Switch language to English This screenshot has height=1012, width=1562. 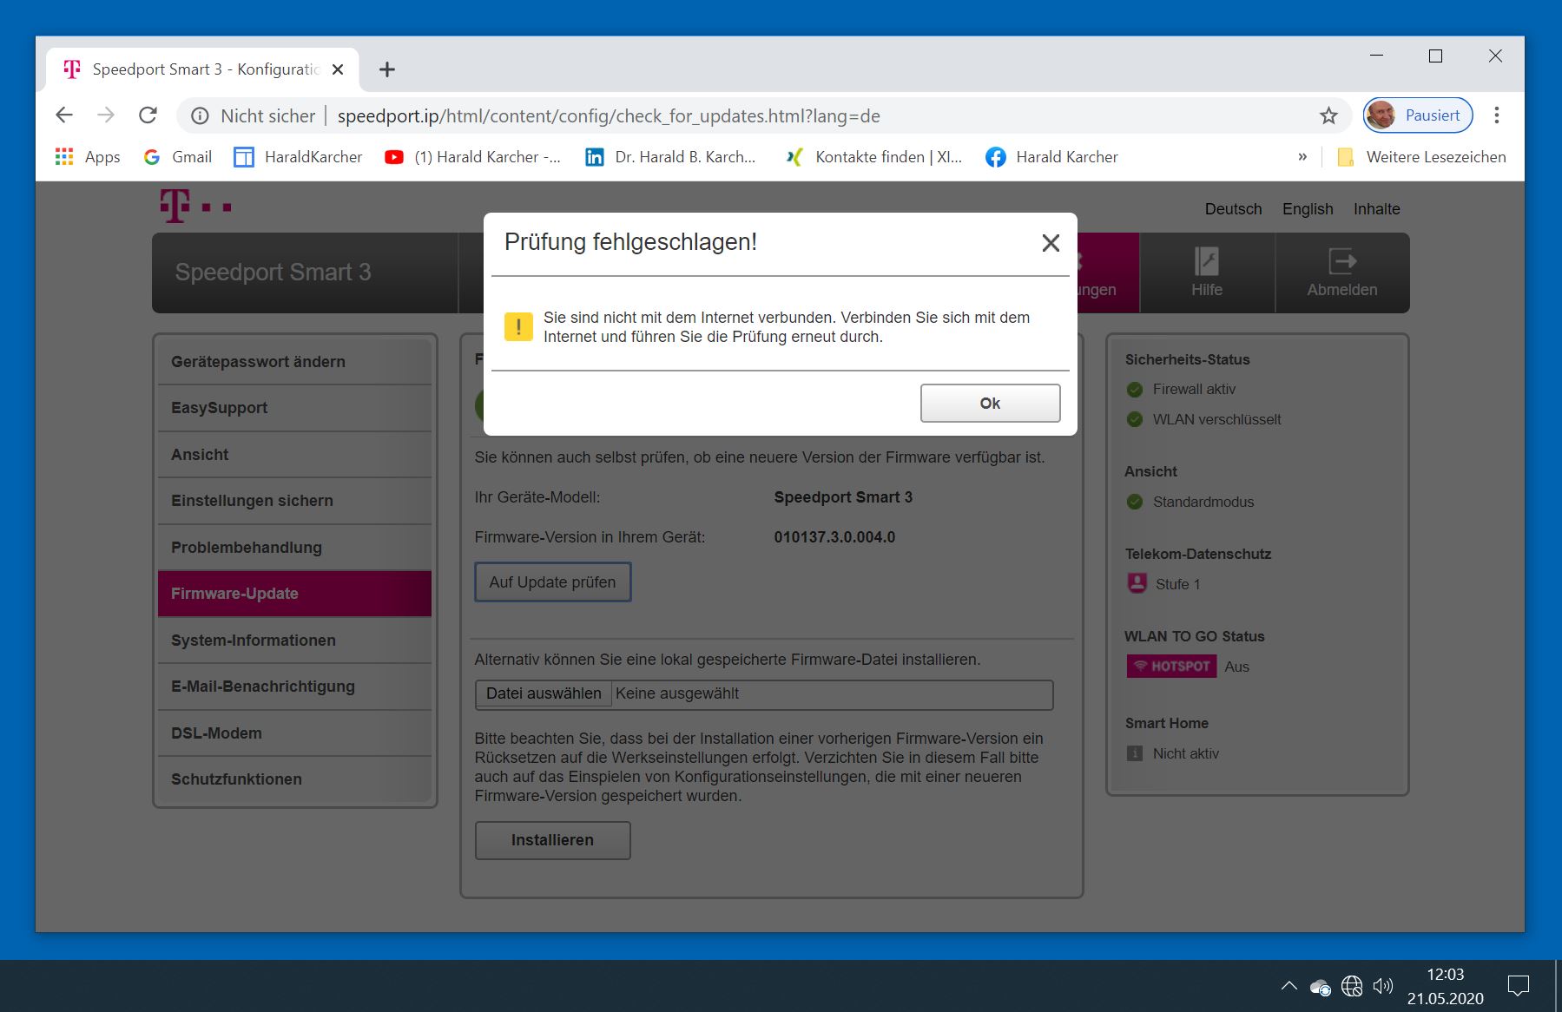pos(1308,209)
